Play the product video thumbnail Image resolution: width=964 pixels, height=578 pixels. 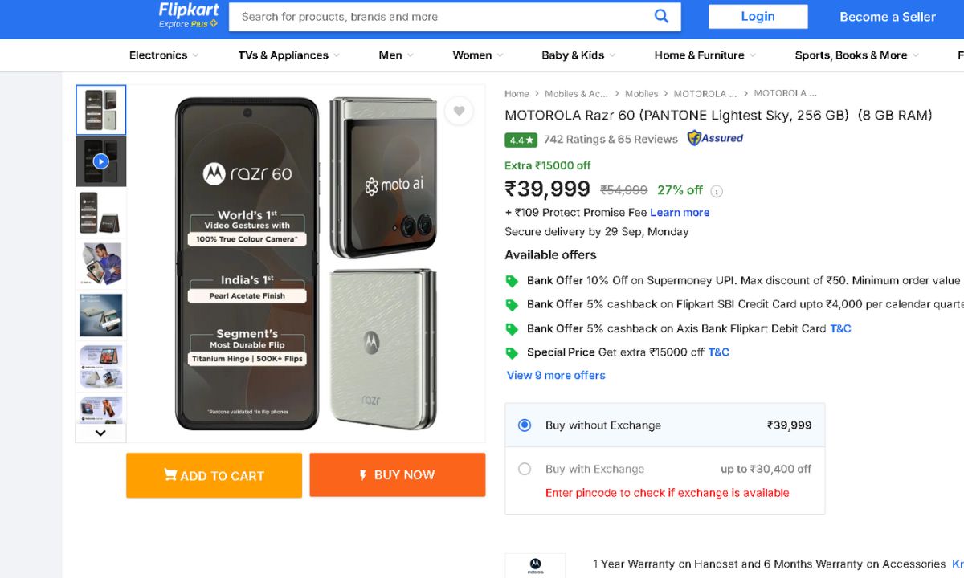(100, 161)
